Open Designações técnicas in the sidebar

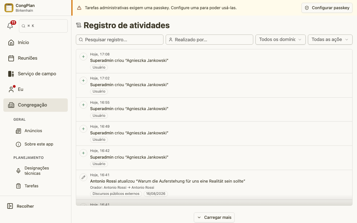(x=40, y=171)
